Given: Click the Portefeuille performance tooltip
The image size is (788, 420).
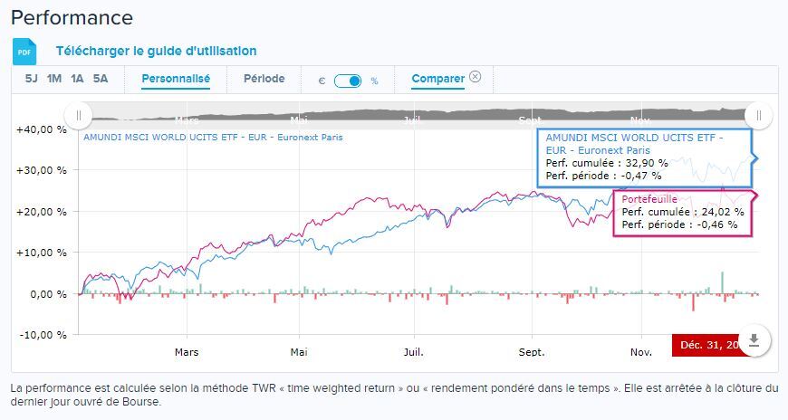Looking at the screenshot, I should pyautogui.click(x=683, y=212).
